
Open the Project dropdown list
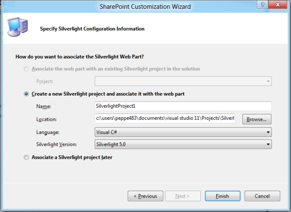pyautogui.click(x=183, y=81)
